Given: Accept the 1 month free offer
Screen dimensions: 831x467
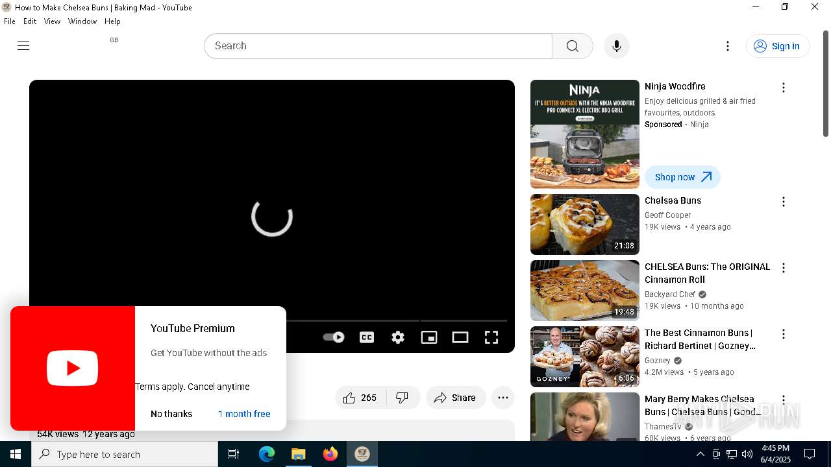Looking at the screenshot, I should pos(244,414).
